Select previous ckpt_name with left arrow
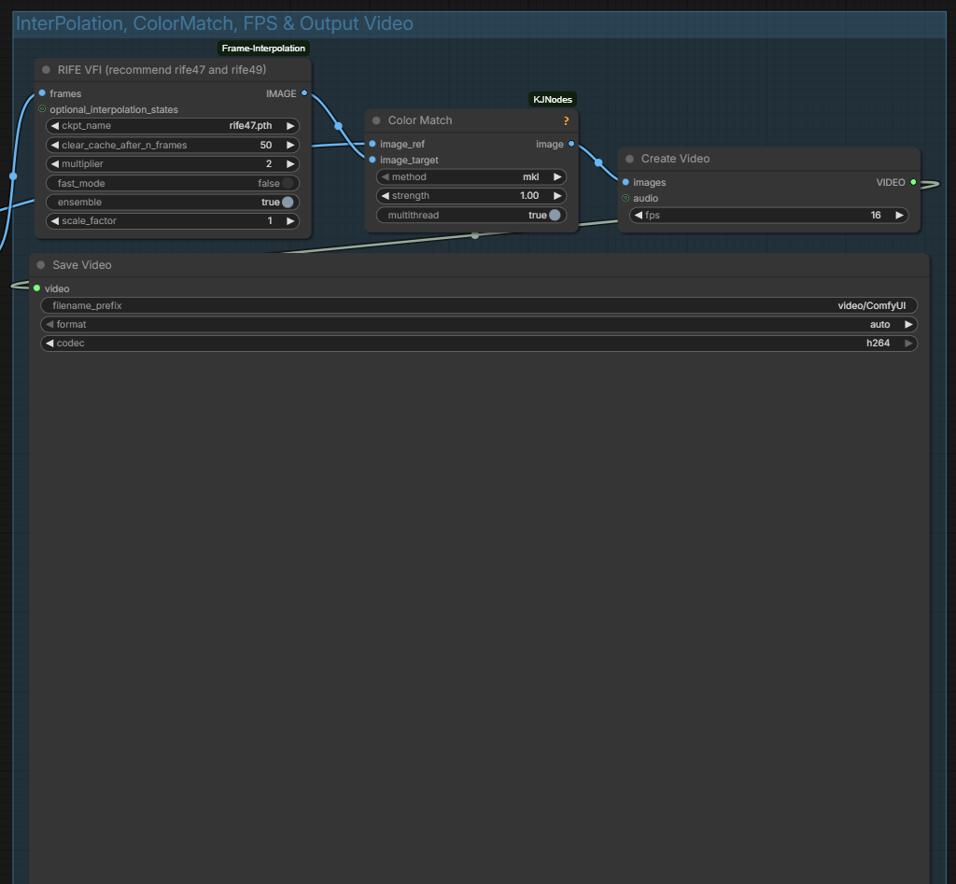The image size is (956, 884). pos(55,126)
